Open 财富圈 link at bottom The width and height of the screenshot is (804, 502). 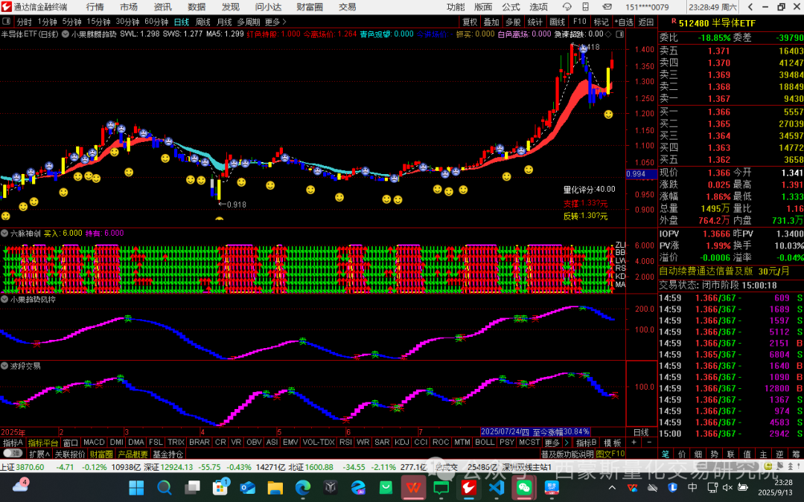point(101,454)
